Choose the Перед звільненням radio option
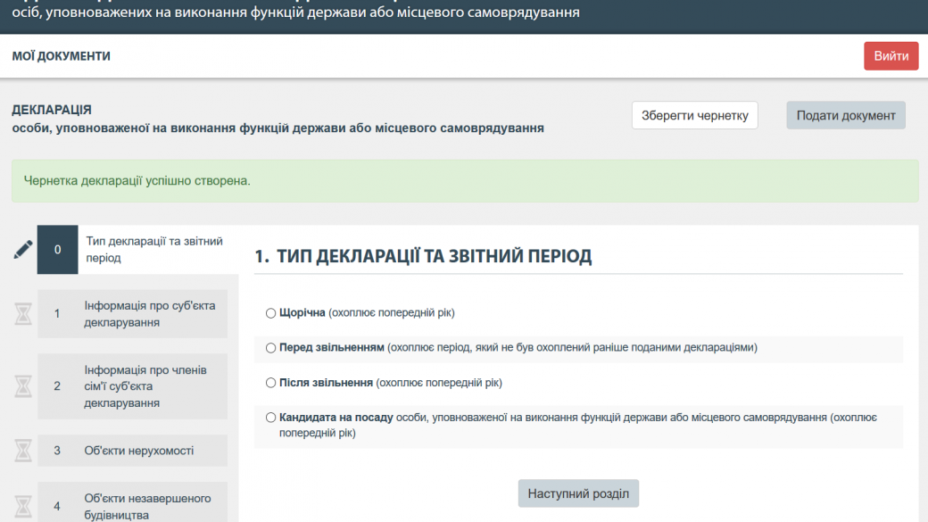This screenshot has height=522, width=928. [270, 348]
